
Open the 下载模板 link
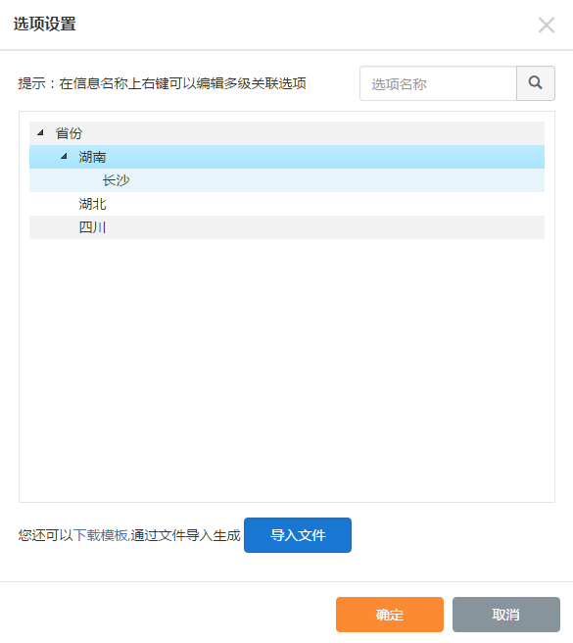coord(101,535)
